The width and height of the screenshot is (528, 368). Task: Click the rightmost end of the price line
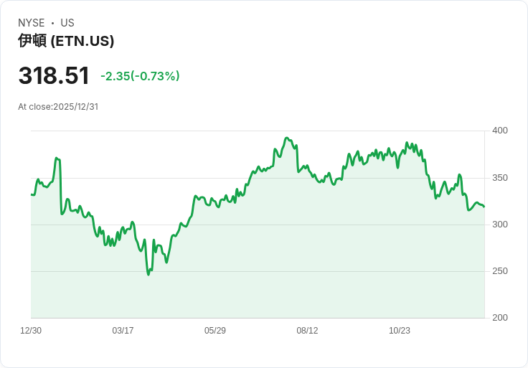tap(484, 207)
